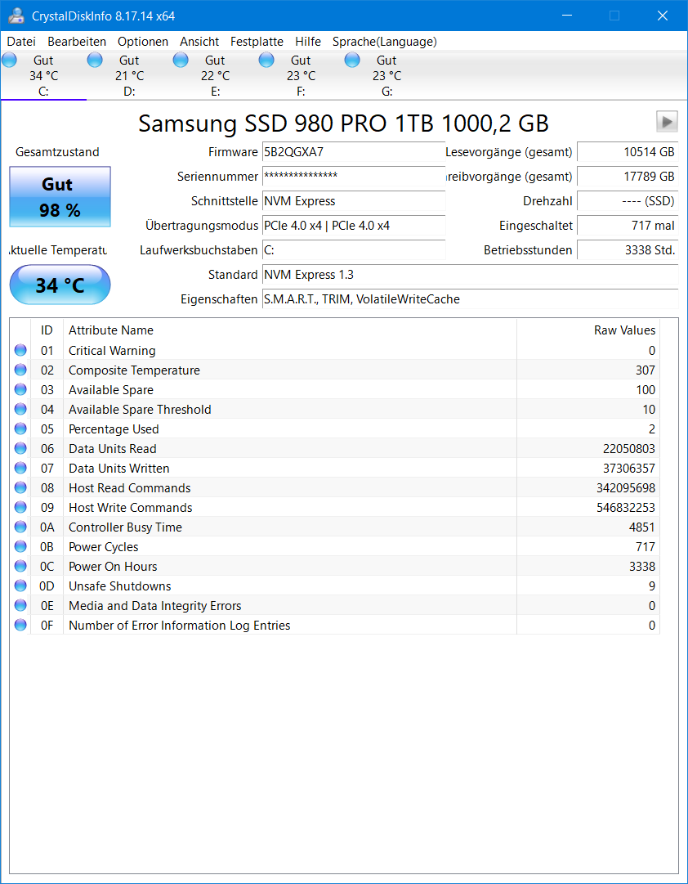Select drive G: status orb at top

tap(352, 59)
